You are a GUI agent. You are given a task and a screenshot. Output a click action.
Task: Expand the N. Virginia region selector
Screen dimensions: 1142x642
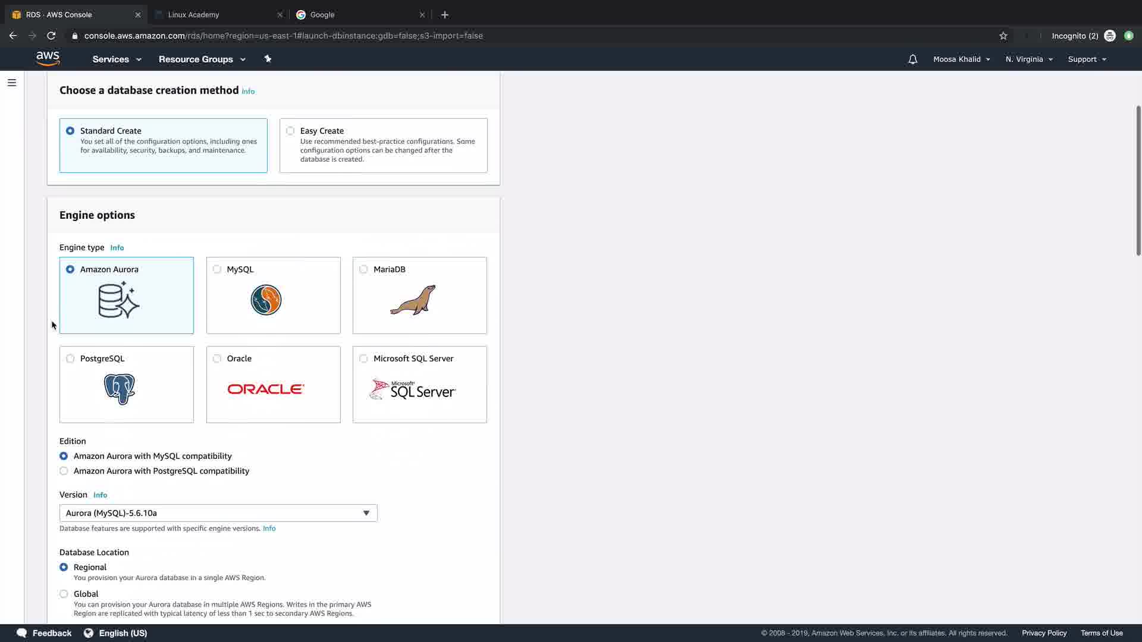coord(1028,59)
